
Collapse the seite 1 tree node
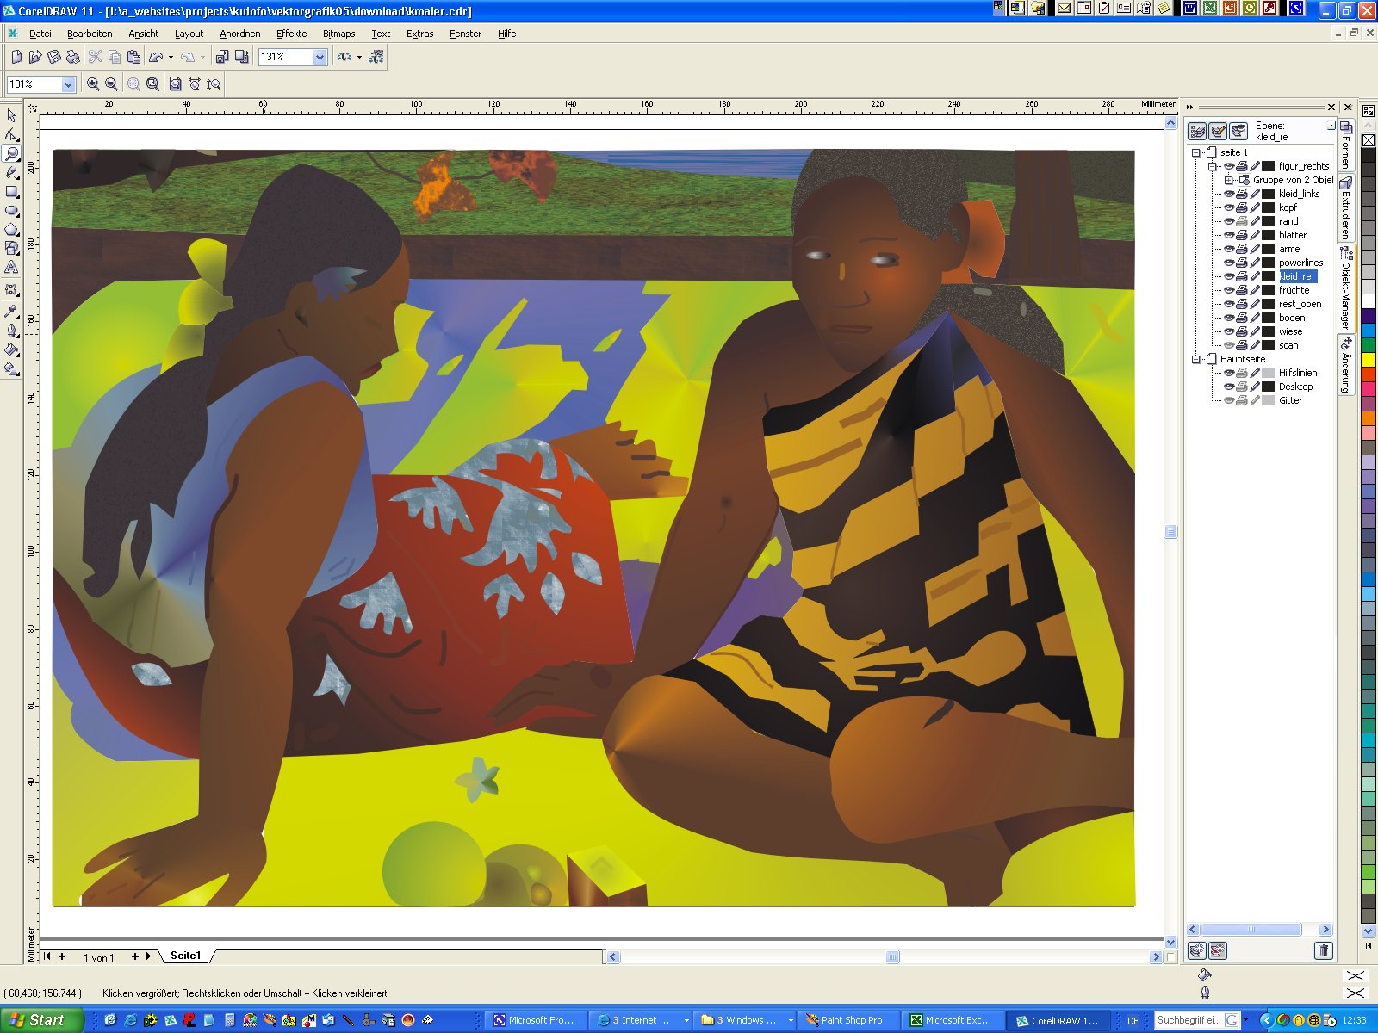(1195, 152)
